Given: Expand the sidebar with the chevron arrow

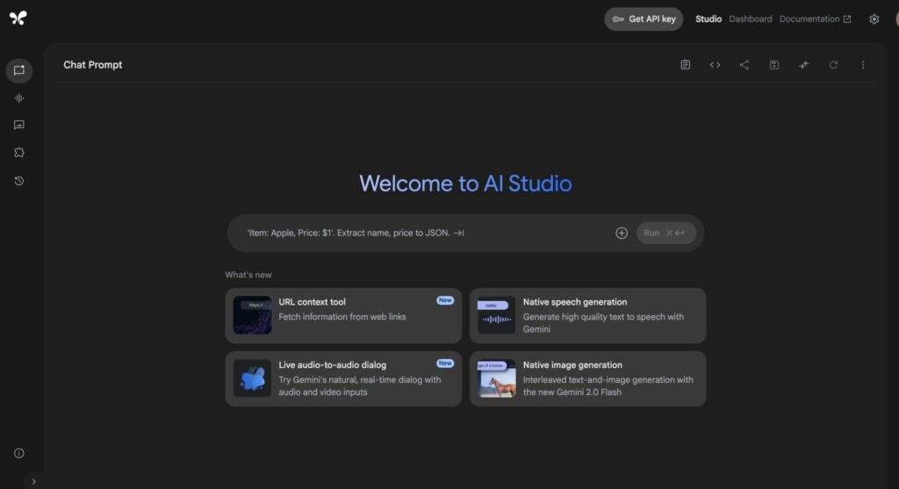Looking at the screenshot, I should pyautogui.click(x=34, y=482).
